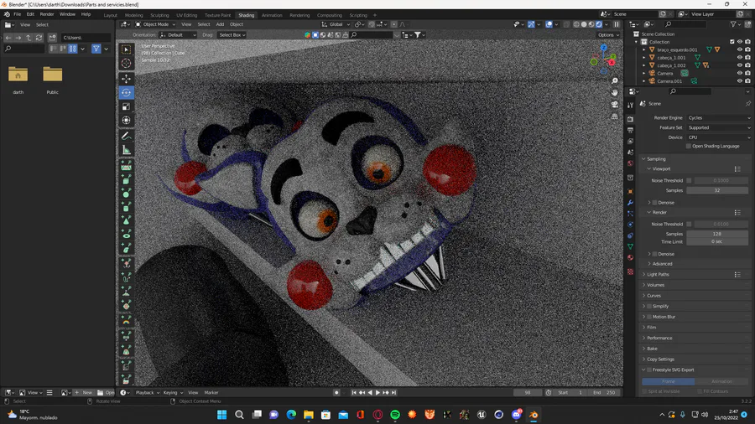Click the Frame export button
This screenshot has height=424, width=755.
(x=669, y=381)
